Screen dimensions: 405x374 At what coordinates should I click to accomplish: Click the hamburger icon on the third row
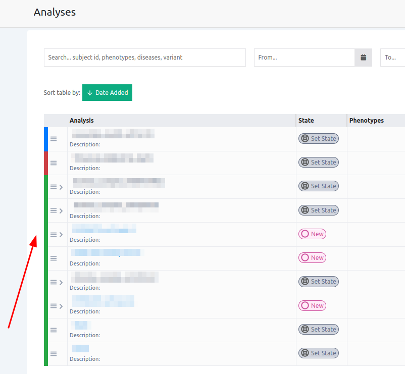54,187
